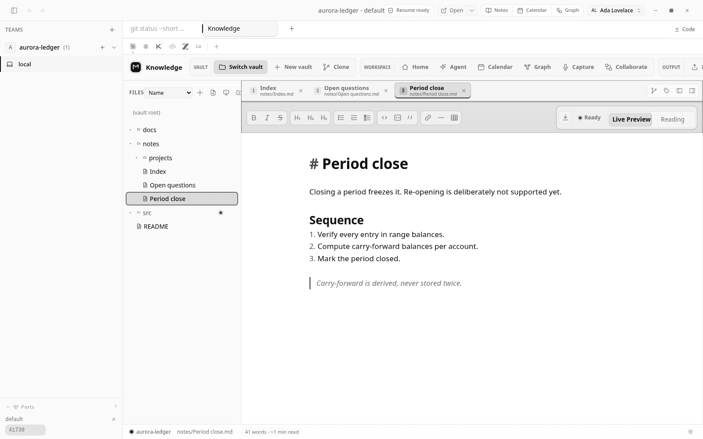Toggle theme with the sun icon
This screenshot has height=439, width=703.
[690, 432]
